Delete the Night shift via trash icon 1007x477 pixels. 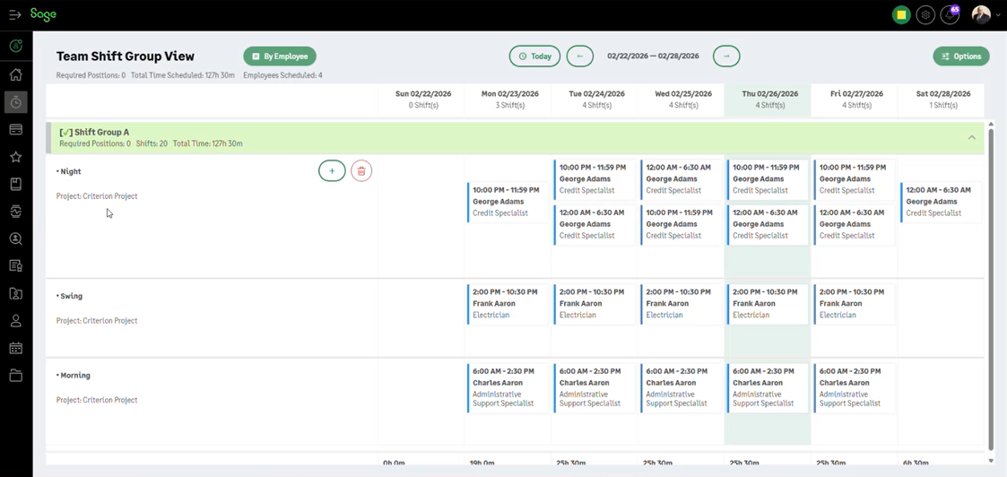pyautogui.click(x=361, y=170)
